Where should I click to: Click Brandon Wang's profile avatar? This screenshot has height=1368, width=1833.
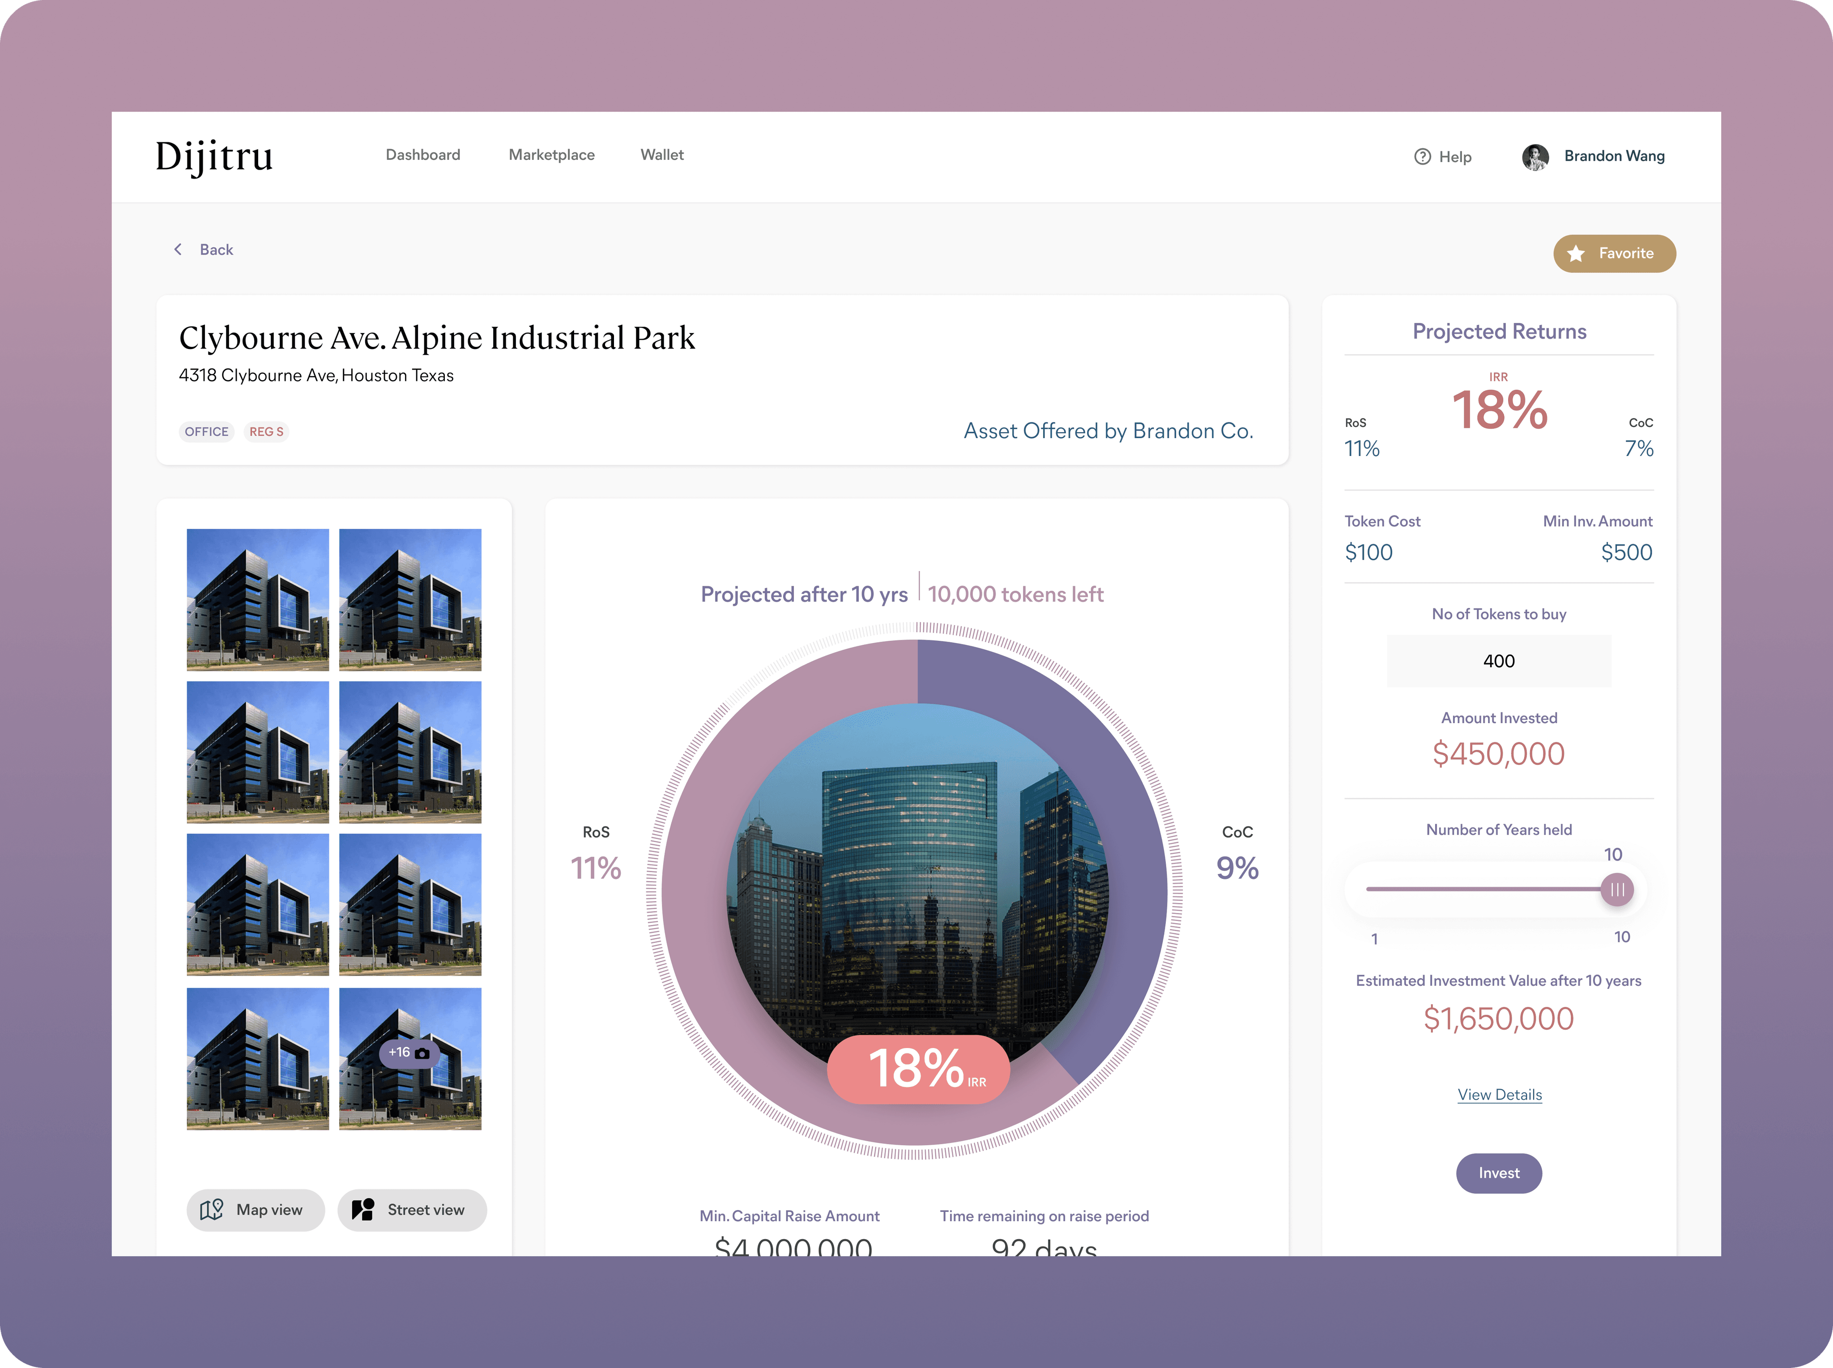pos(1535,157)
